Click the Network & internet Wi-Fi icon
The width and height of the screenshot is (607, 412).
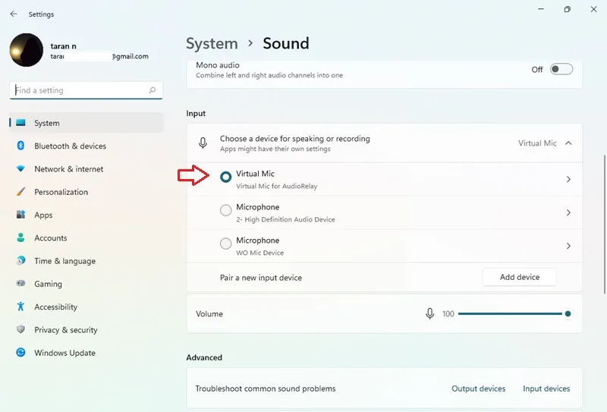point(21,168)
